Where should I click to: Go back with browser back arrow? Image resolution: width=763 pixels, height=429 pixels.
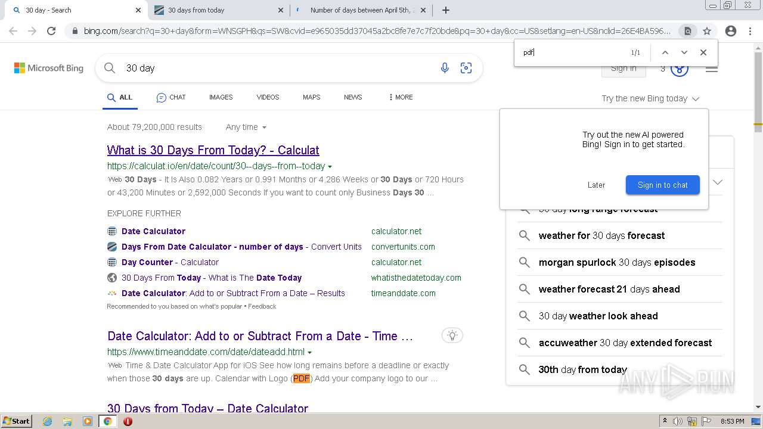click(x=13, y=31)
